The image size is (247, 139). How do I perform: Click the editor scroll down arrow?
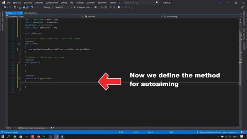point(240,125)
